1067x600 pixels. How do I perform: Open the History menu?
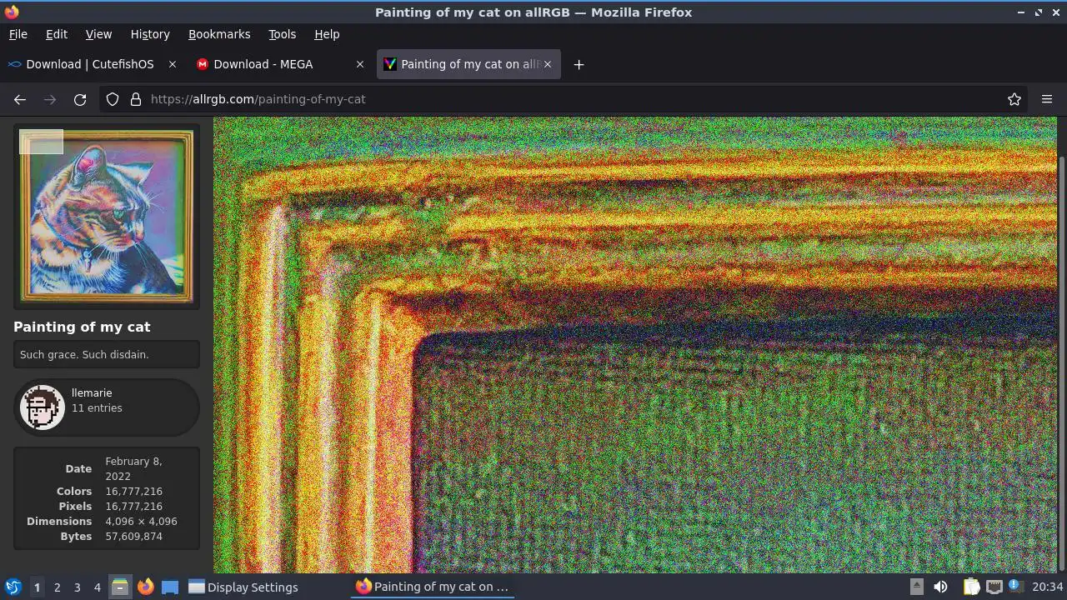coord(150,34)
